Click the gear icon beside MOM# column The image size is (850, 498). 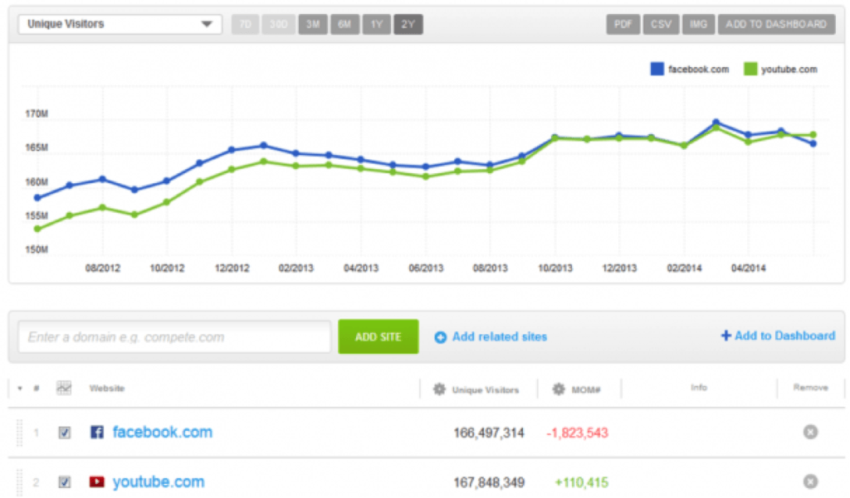559,389
